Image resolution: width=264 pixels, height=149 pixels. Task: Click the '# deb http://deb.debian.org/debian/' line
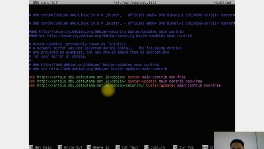[94, 65]
